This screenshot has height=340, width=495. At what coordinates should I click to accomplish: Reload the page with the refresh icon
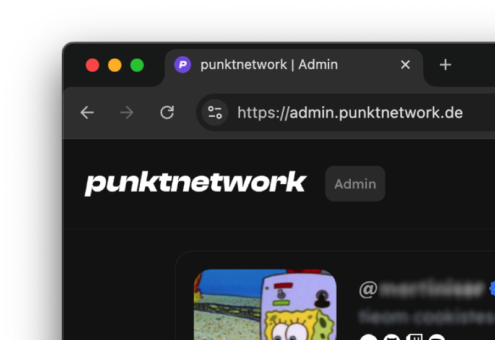coord(167,113)
